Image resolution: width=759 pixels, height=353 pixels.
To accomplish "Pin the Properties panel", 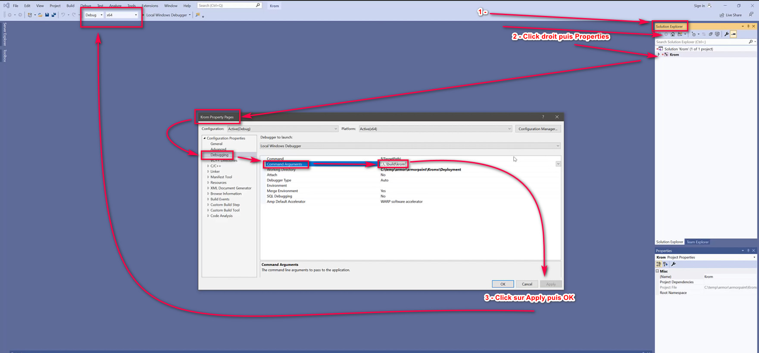I will tap(748, 250).
